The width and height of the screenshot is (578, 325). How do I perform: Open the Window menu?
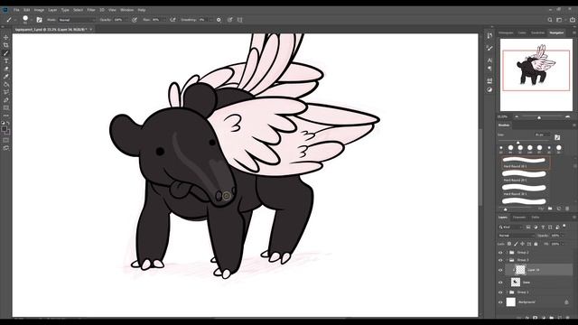click(x=126, y=10)
